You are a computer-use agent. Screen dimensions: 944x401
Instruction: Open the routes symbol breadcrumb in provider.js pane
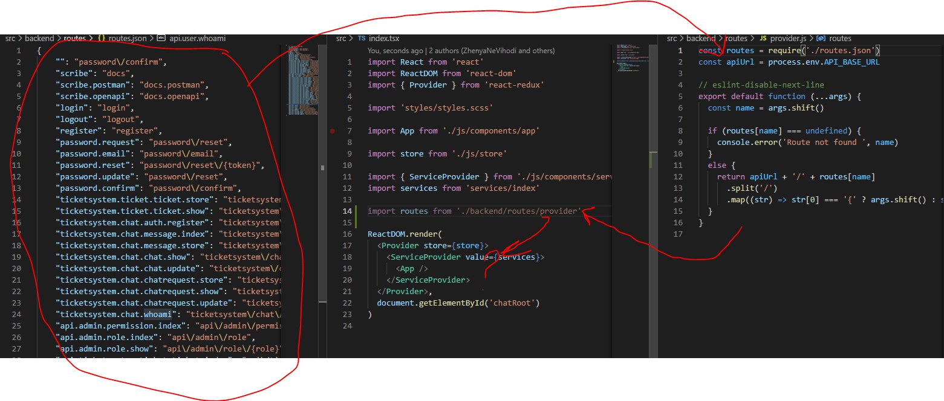pyautogui.click(x=840, y=38)
